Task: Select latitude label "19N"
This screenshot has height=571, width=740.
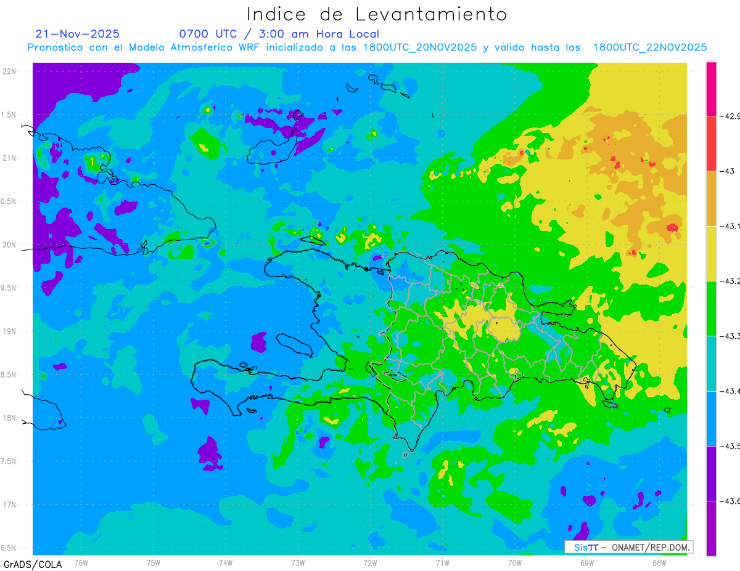Action: (9, 331)
